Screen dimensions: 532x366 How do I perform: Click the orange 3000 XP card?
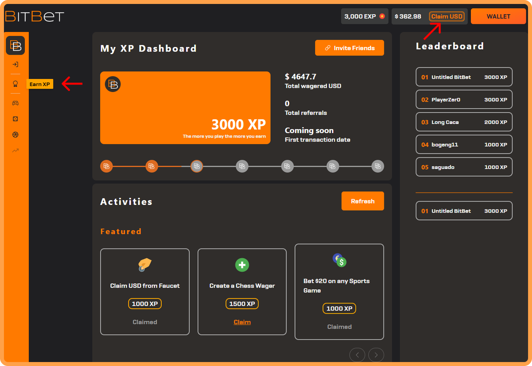click(x=185, y=108)
